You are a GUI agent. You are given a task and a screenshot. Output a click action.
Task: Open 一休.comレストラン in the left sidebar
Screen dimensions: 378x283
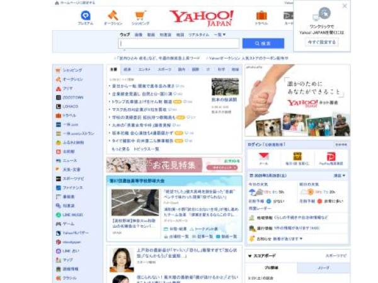click(78, 133)
